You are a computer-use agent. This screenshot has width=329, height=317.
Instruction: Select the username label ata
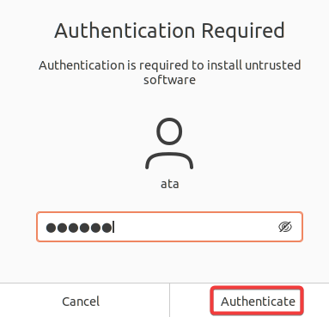(169, 184)
